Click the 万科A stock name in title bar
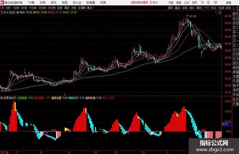The image size is (239, 154). tap(154, 3)
